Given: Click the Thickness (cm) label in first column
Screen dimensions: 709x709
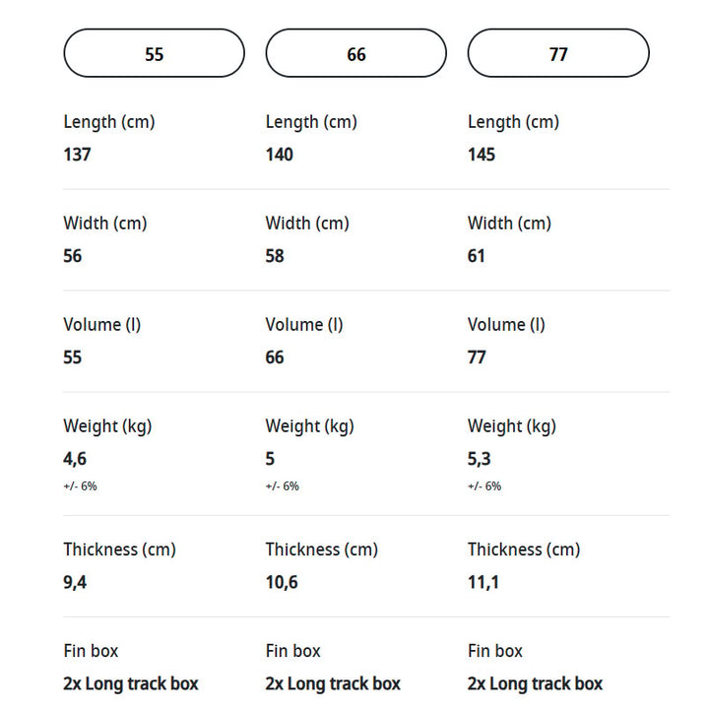Looking at the screenshot, I should [x=119, y=549].
